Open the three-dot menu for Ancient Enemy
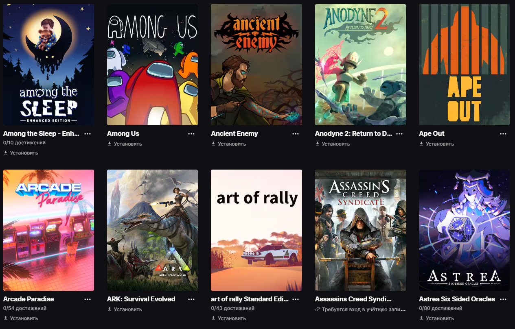The height and width of the screenshot is (329, 515). (x=296, y=133)
